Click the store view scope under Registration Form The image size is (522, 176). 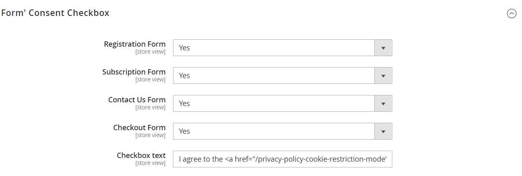[150, 52]
